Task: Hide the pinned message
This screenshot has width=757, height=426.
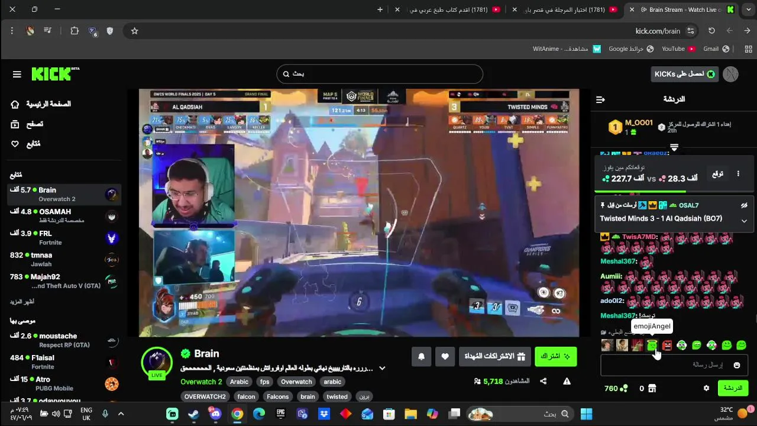Action: pos(744,205)
